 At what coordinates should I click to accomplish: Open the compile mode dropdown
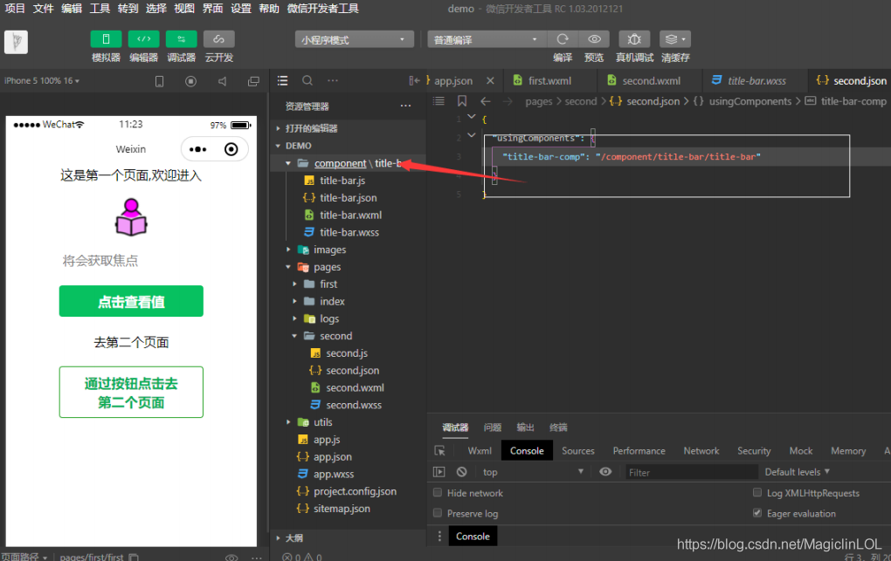[482, 39]
